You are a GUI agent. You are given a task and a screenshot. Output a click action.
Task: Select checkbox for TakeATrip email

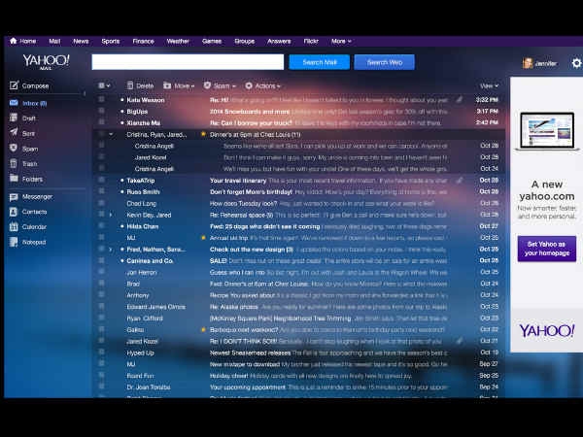click(x=101, y=181)
